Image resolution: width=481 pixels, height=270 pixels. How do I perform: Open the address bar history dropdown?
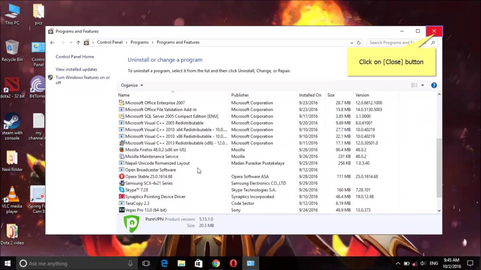coord(352,43)
